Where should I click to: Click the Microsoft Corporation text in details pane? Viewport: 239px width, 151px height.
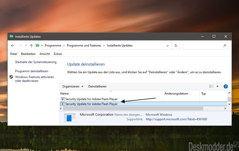tap(97, 115)
